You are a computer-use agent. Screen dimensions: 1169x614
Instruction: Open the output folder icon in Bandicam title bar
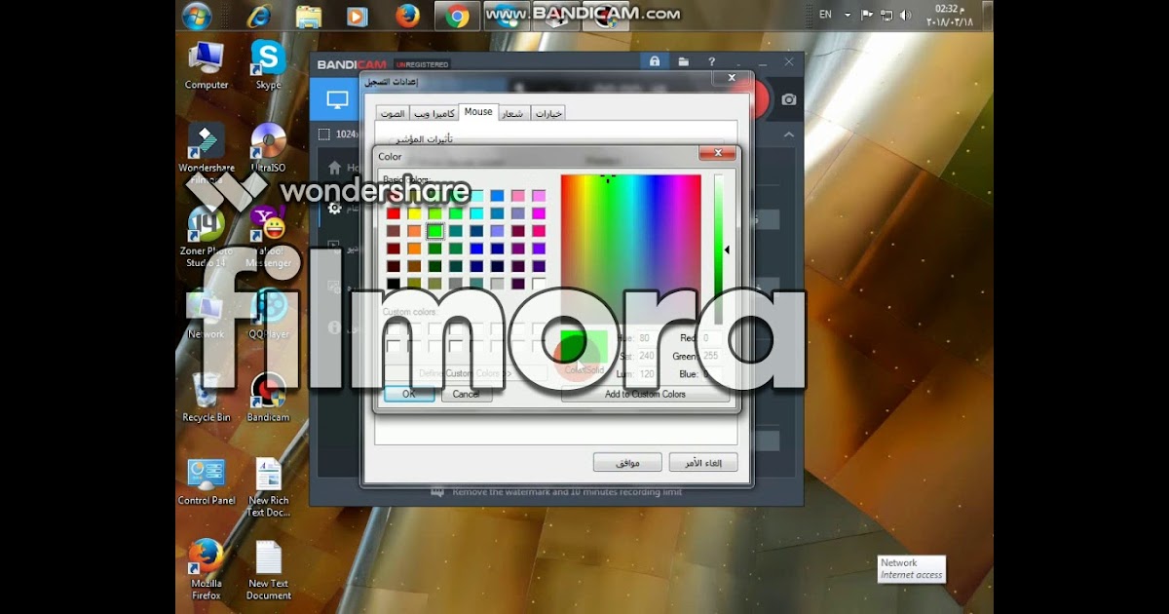click(x=684, y=61)
